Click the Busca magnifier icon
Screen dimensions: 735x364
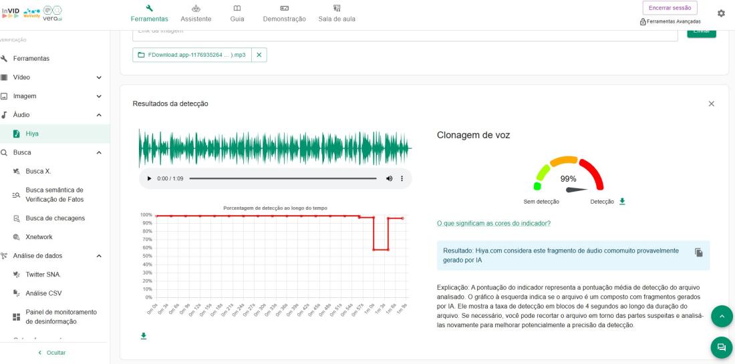[x=4, y=152]
